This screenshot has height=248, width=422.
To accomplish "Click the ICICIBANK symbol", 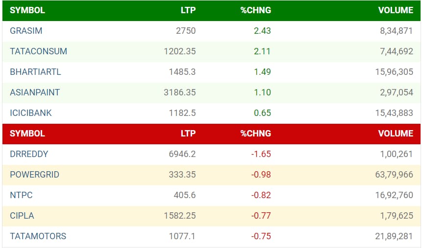I will (31, 113).
